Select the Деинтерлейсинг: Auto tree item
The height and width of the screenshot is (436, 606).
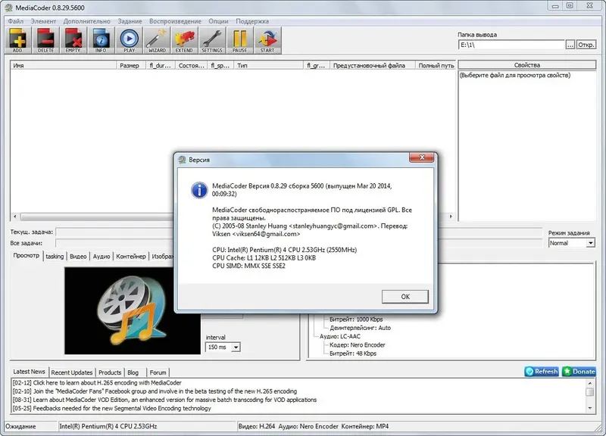(x=361, y=328)
